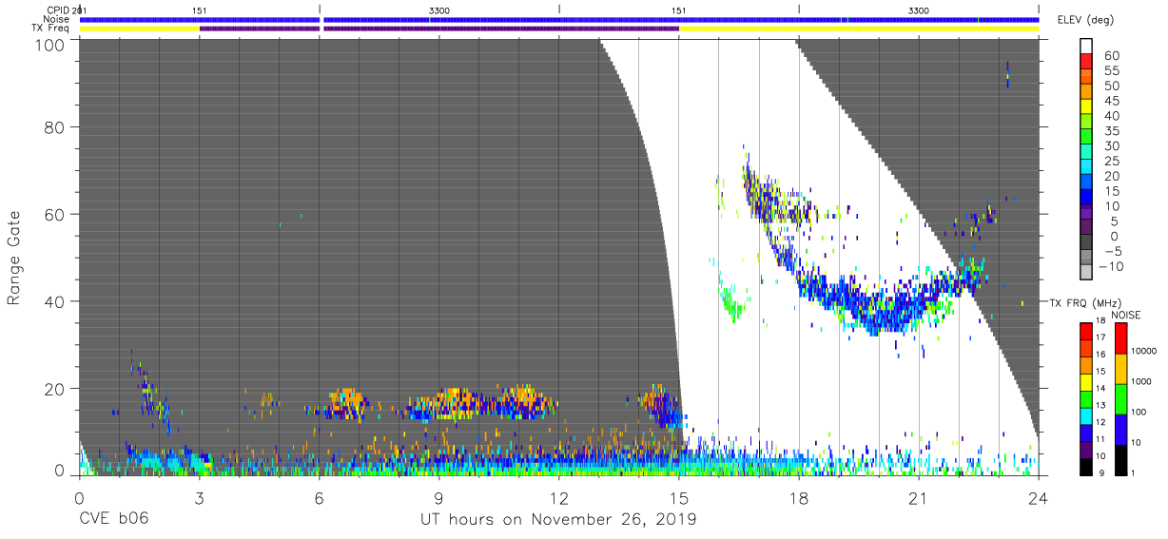Viewport: 1168px width, 539px height.
Task: Click the CPID '3300' label above hour 9
Action: pos(439,10)
